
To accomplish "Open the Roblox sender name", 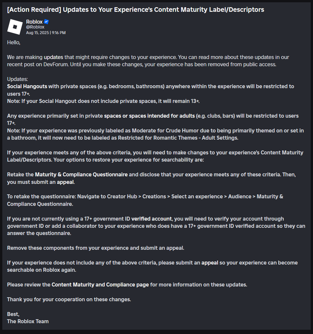I will tap(34, 22).
